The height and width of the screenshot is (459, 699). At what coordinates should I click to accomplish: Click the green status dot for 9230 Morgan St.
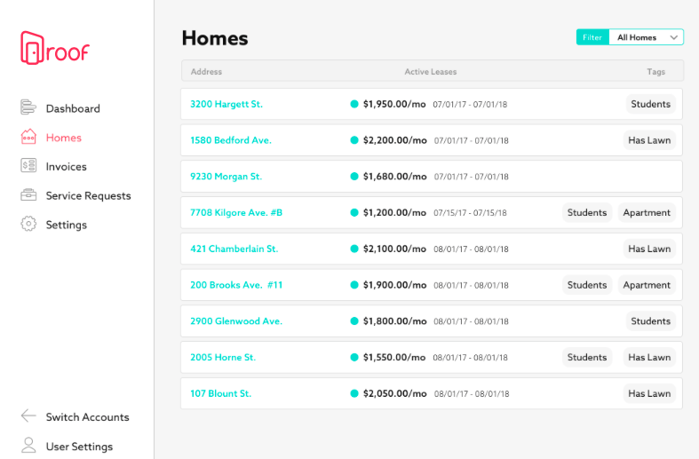(x=354, y=177)
